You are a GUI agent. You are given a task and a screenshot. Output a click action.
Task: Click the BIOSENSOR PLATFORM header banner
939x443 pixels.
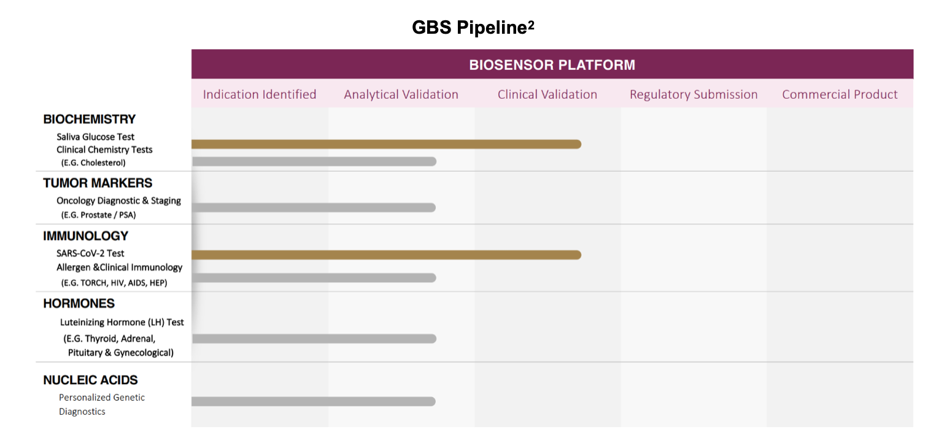552,65
